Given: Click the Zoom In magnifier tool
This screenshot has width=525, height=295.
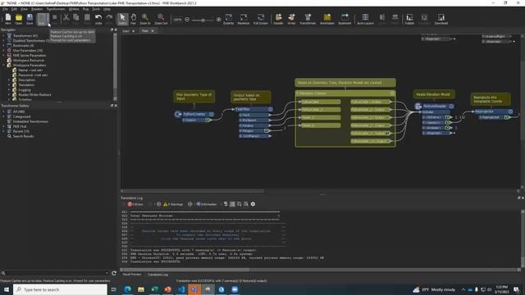Looking at the screenshot, I should (145, 19).
